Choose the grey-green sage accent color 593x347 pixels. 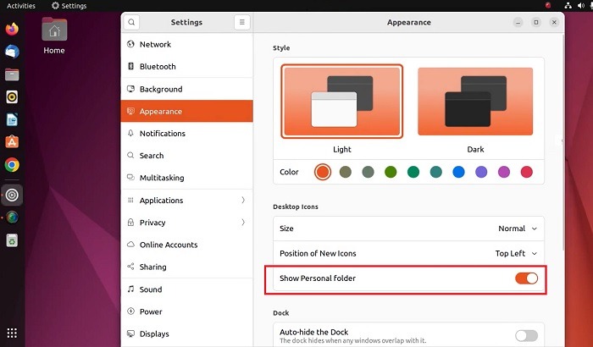(368, 172)
